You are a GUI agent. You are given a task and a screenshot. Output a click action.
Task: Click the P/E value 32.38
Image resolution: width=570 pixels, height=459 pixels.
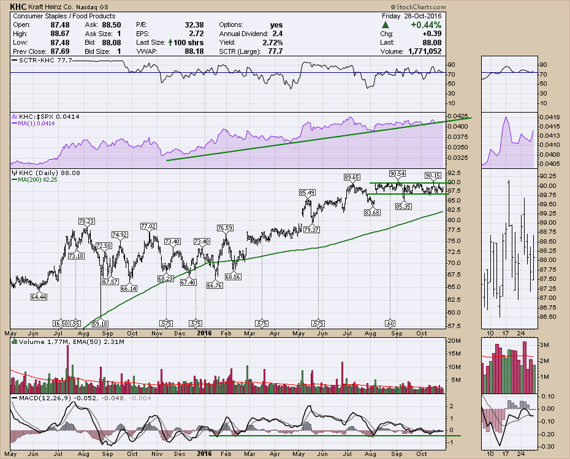[x=194, y=25]
